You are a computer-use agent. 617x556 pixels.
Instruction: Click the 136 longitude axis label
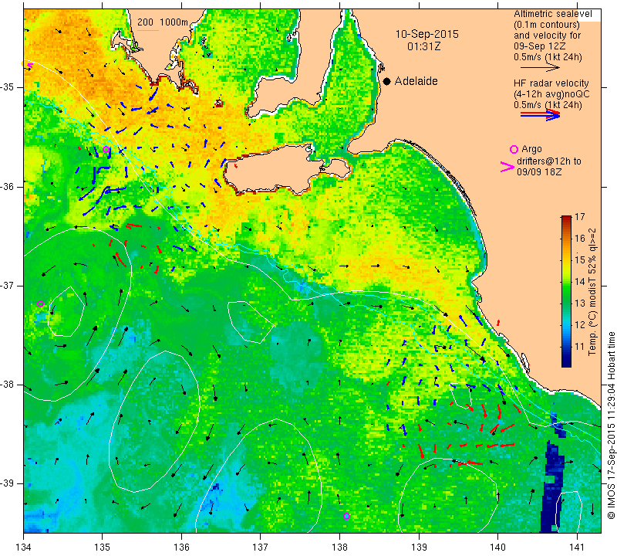click(x=182, y=547)
